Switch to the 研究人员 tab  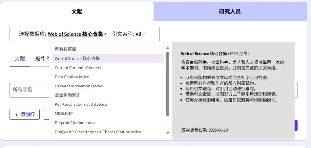pyautogui.click(x=230, y=11)
